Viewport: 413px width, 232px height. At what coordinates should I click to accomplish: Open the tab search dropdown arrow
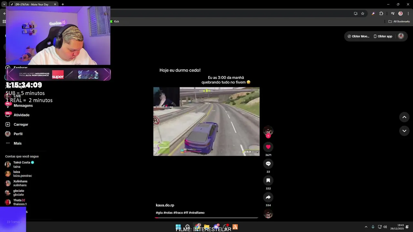click(4, 4)
